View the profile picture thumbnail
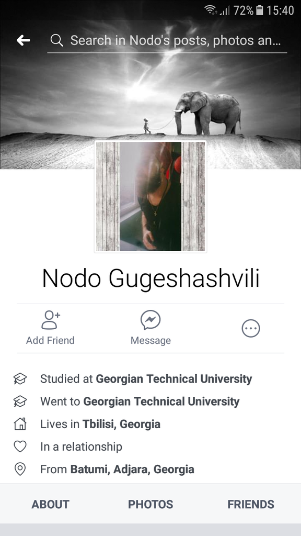 tap(150, 197)
